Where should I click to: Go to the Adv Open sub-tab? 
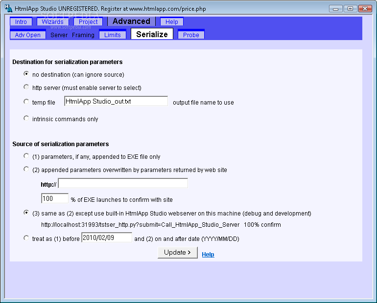coord(27,35)
